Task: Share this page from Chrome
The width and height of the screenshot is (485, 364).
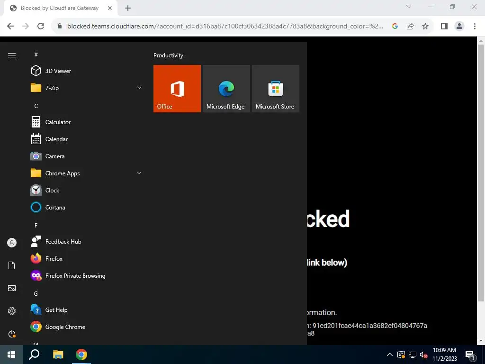Action: point(410,26)
